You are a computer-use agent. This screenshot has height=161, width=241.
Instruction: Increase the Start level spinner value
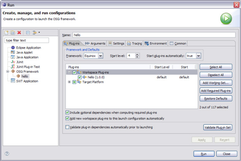[137, 54]
